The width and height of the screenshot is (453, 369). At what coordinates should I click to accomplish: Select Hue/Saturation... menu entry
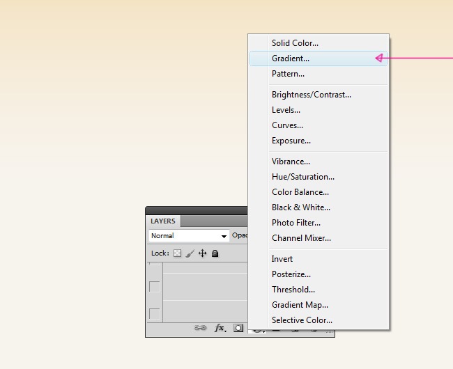click(302, 177)
